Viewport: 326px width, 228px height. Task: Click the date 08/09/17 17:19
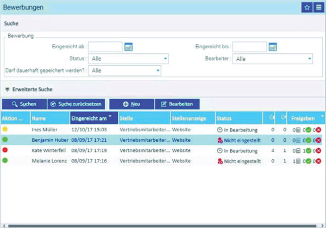[x=89, y=150]
